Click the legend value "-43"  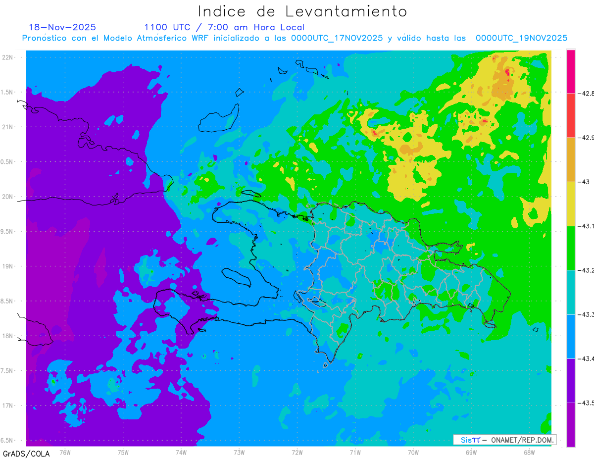click(x=584, y=182)
